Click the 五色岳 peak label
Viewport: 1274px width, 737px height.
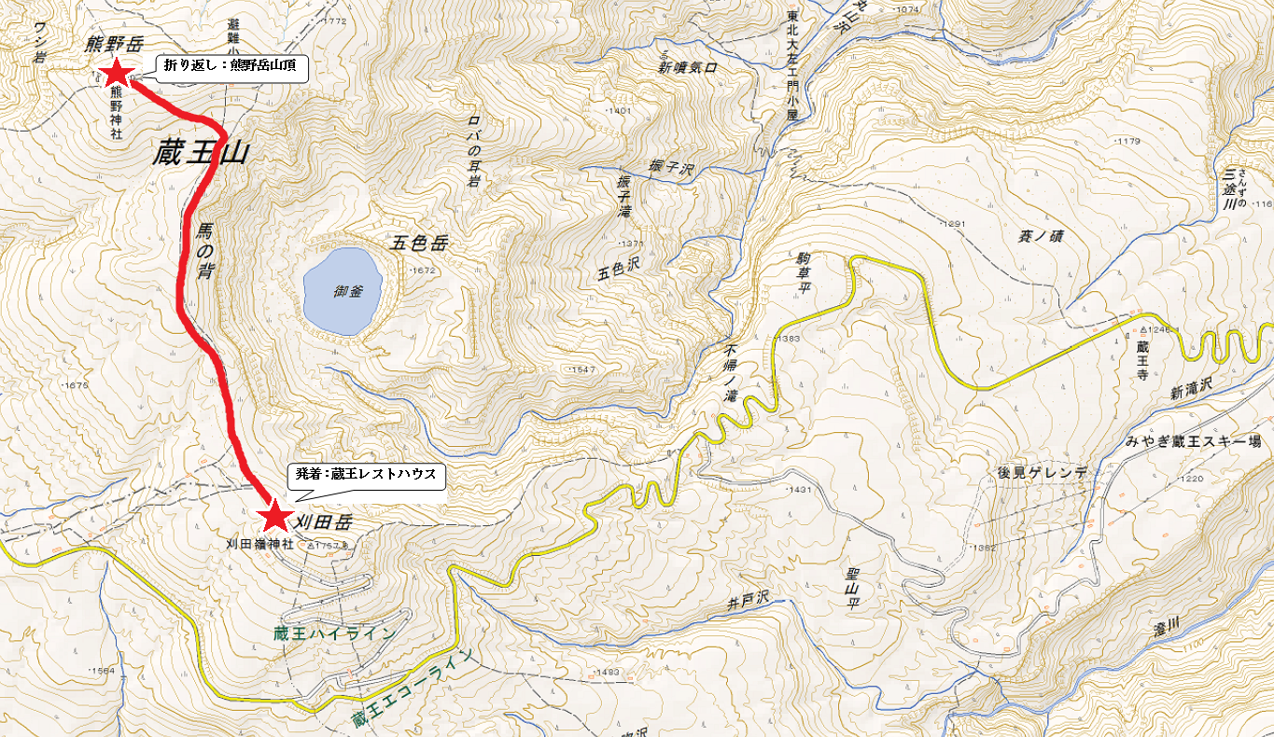(x=420, y=243)
